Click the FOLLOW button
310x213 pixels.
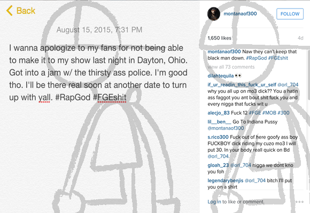pos(290,14)
